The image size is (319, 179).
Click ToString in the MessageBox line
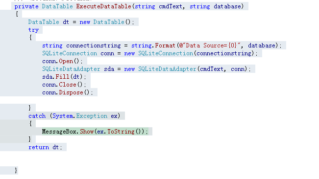[121, 132]
